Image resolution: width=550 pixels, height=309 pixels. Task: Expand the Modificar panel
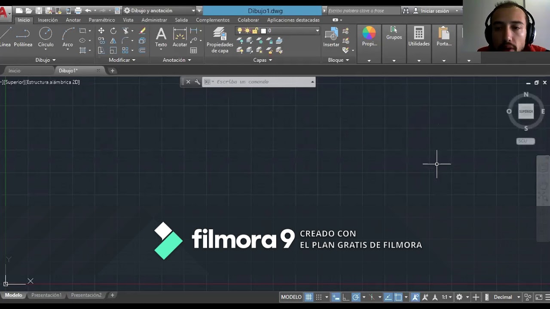[122, 60]
